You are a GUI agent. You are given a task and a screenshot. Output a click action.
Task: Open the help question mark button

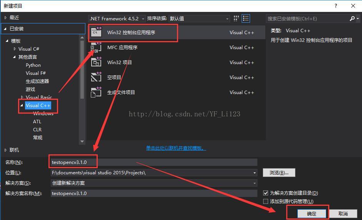point(336,6)
